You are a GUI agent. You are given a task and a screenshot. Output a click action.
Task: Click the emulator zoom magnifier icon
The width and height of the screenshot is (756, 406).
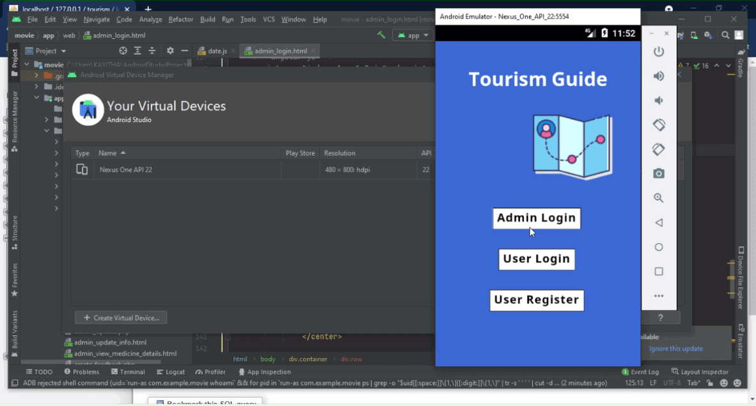(x=659, y=199)
